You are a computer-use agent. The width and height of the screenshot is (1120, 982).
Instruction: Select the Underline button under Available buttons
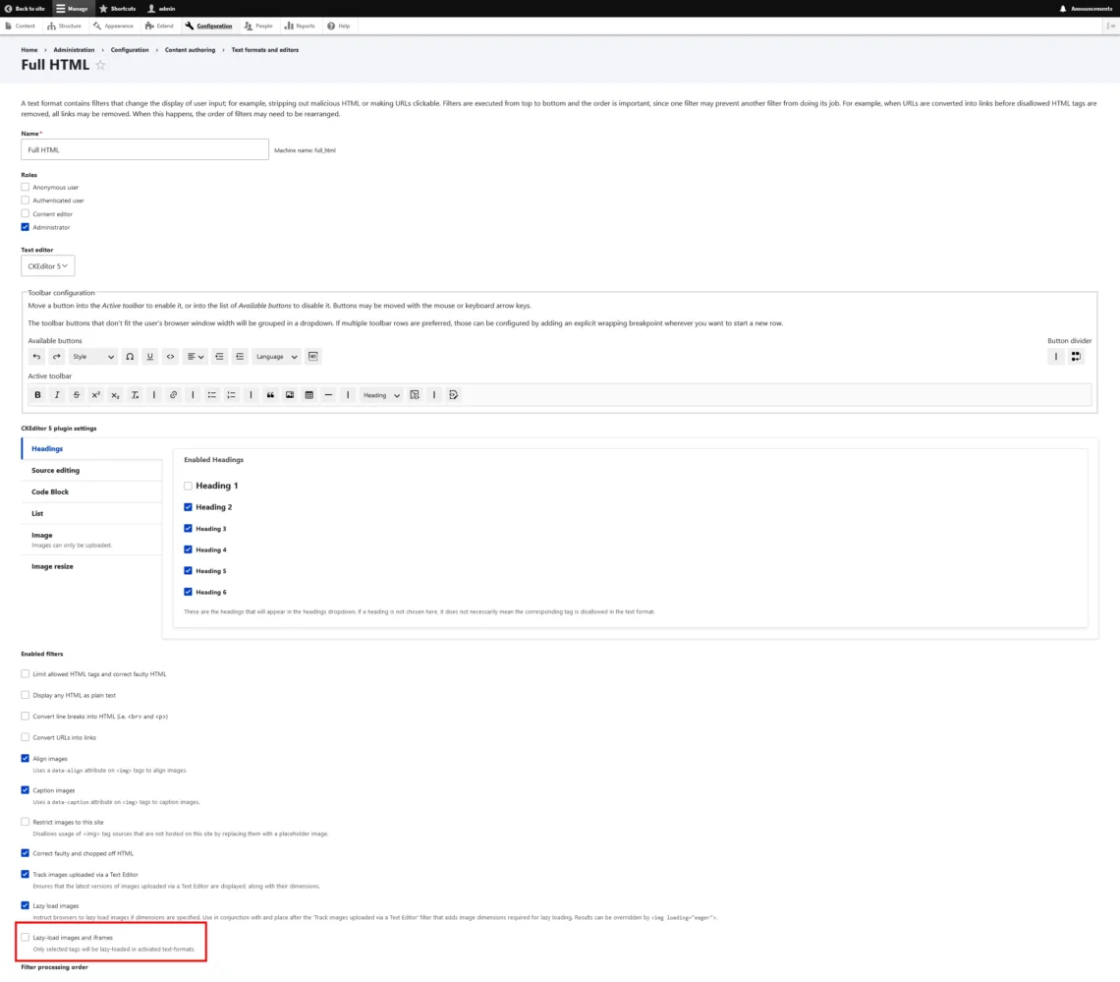pyautogui.click(x=149, y=356)
